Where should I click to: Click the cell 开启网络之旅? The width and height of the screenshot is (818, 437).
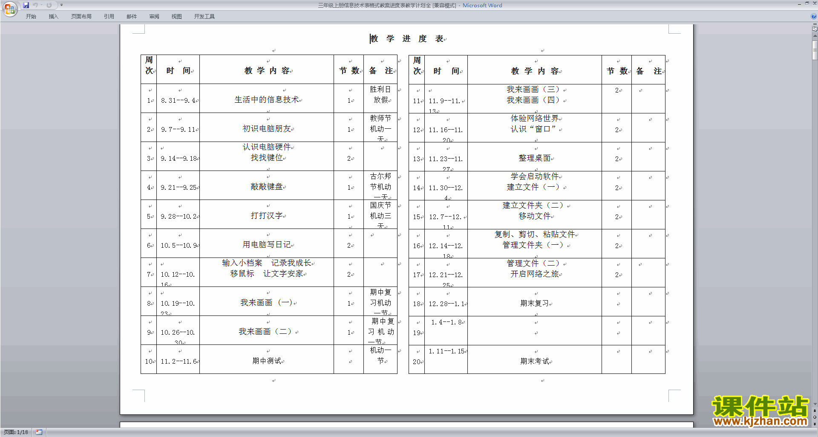pyautogui.click(x=535, y=274)
